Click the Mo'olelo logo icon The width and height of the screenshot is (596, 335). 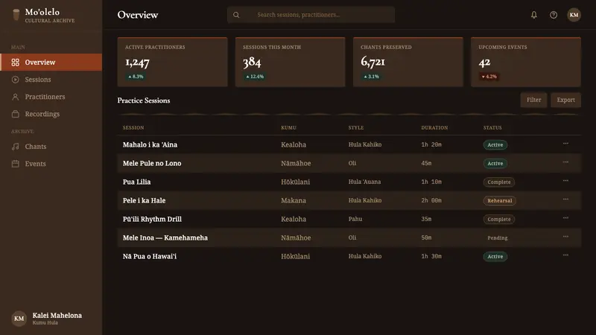coord(16,15)
